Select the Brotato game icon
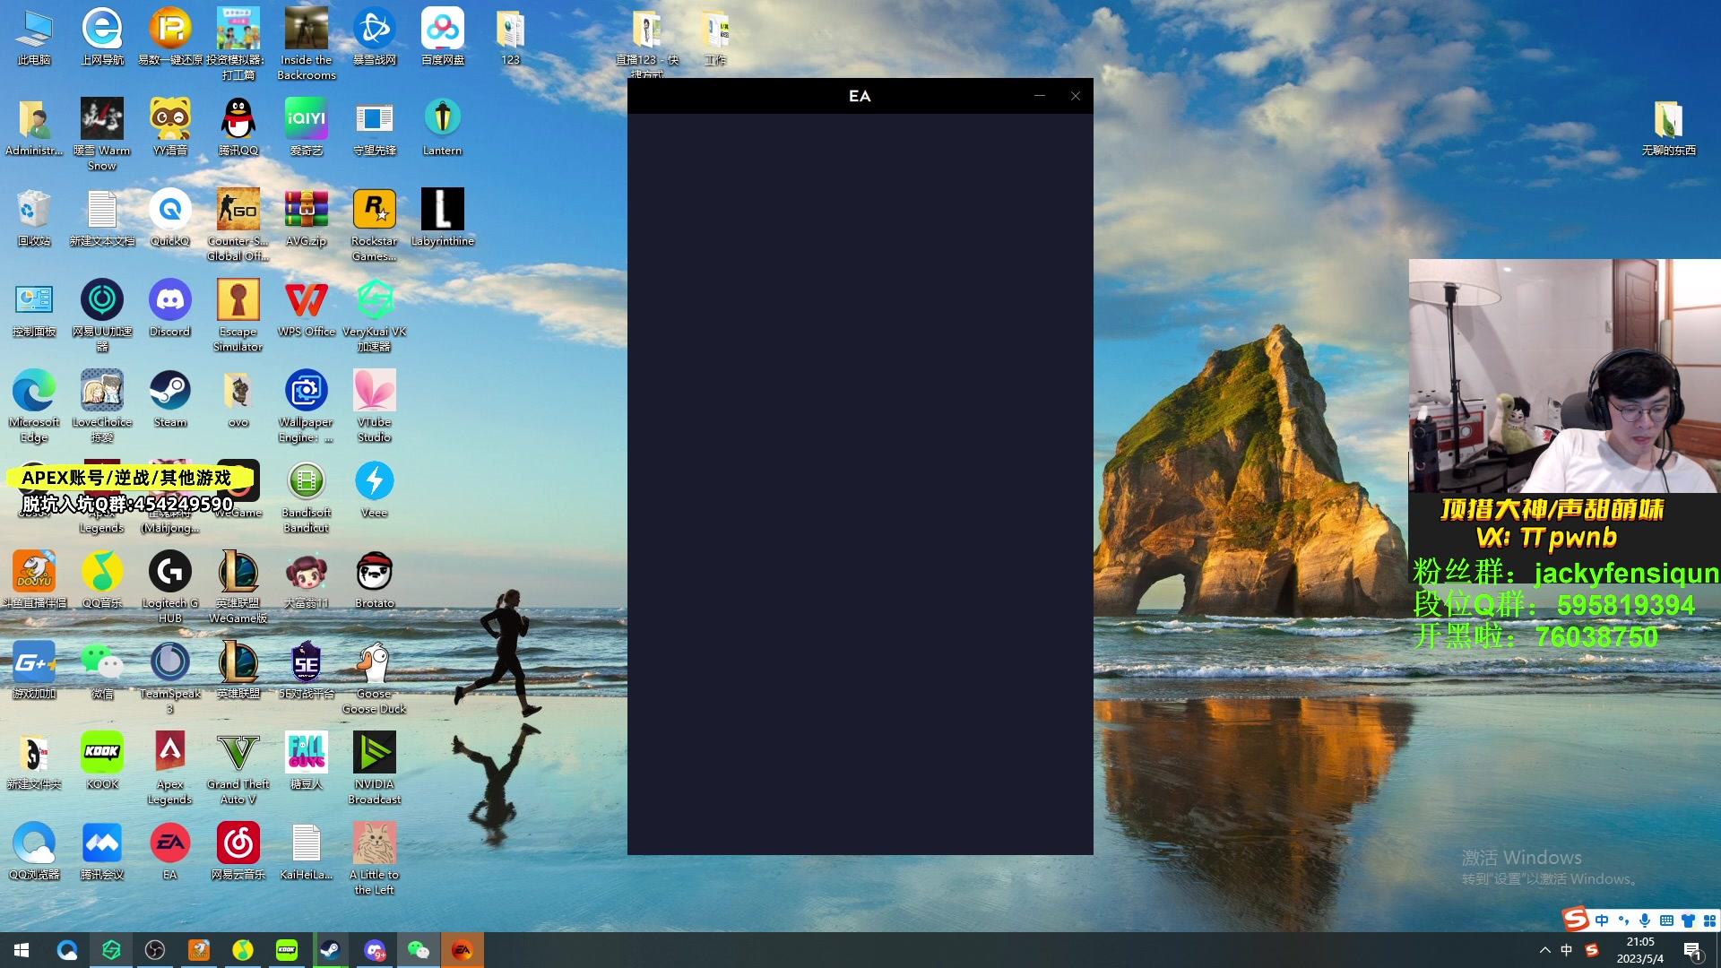The height and width of the screenshot is (968, 1721). click(x=374, y=572)
